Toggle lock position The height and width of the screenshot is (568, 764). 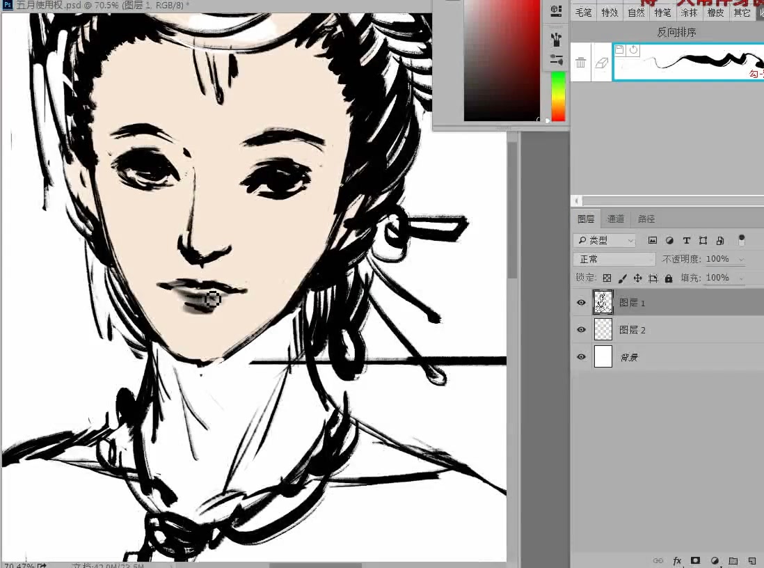click(x=637, y=278)
